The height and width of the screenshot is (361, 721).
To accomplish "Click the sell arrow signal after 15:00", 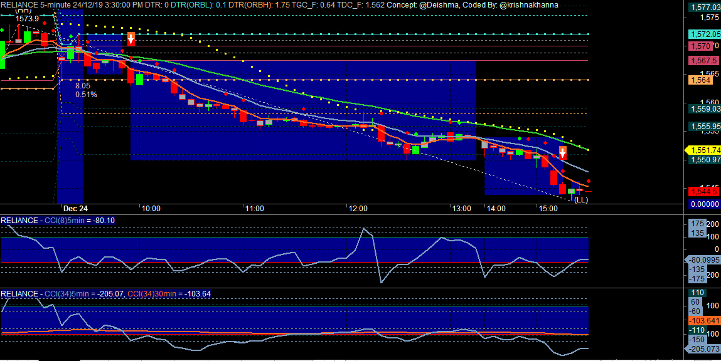I will pos(562,152).
